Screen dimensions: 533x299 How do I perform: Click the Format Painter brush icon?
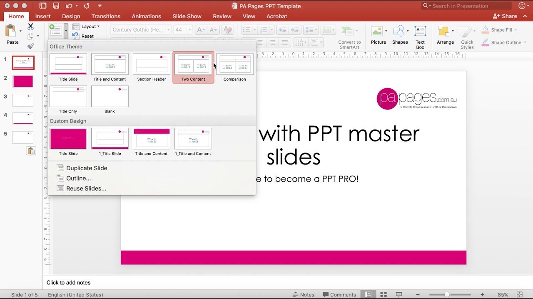click(30, 46)
